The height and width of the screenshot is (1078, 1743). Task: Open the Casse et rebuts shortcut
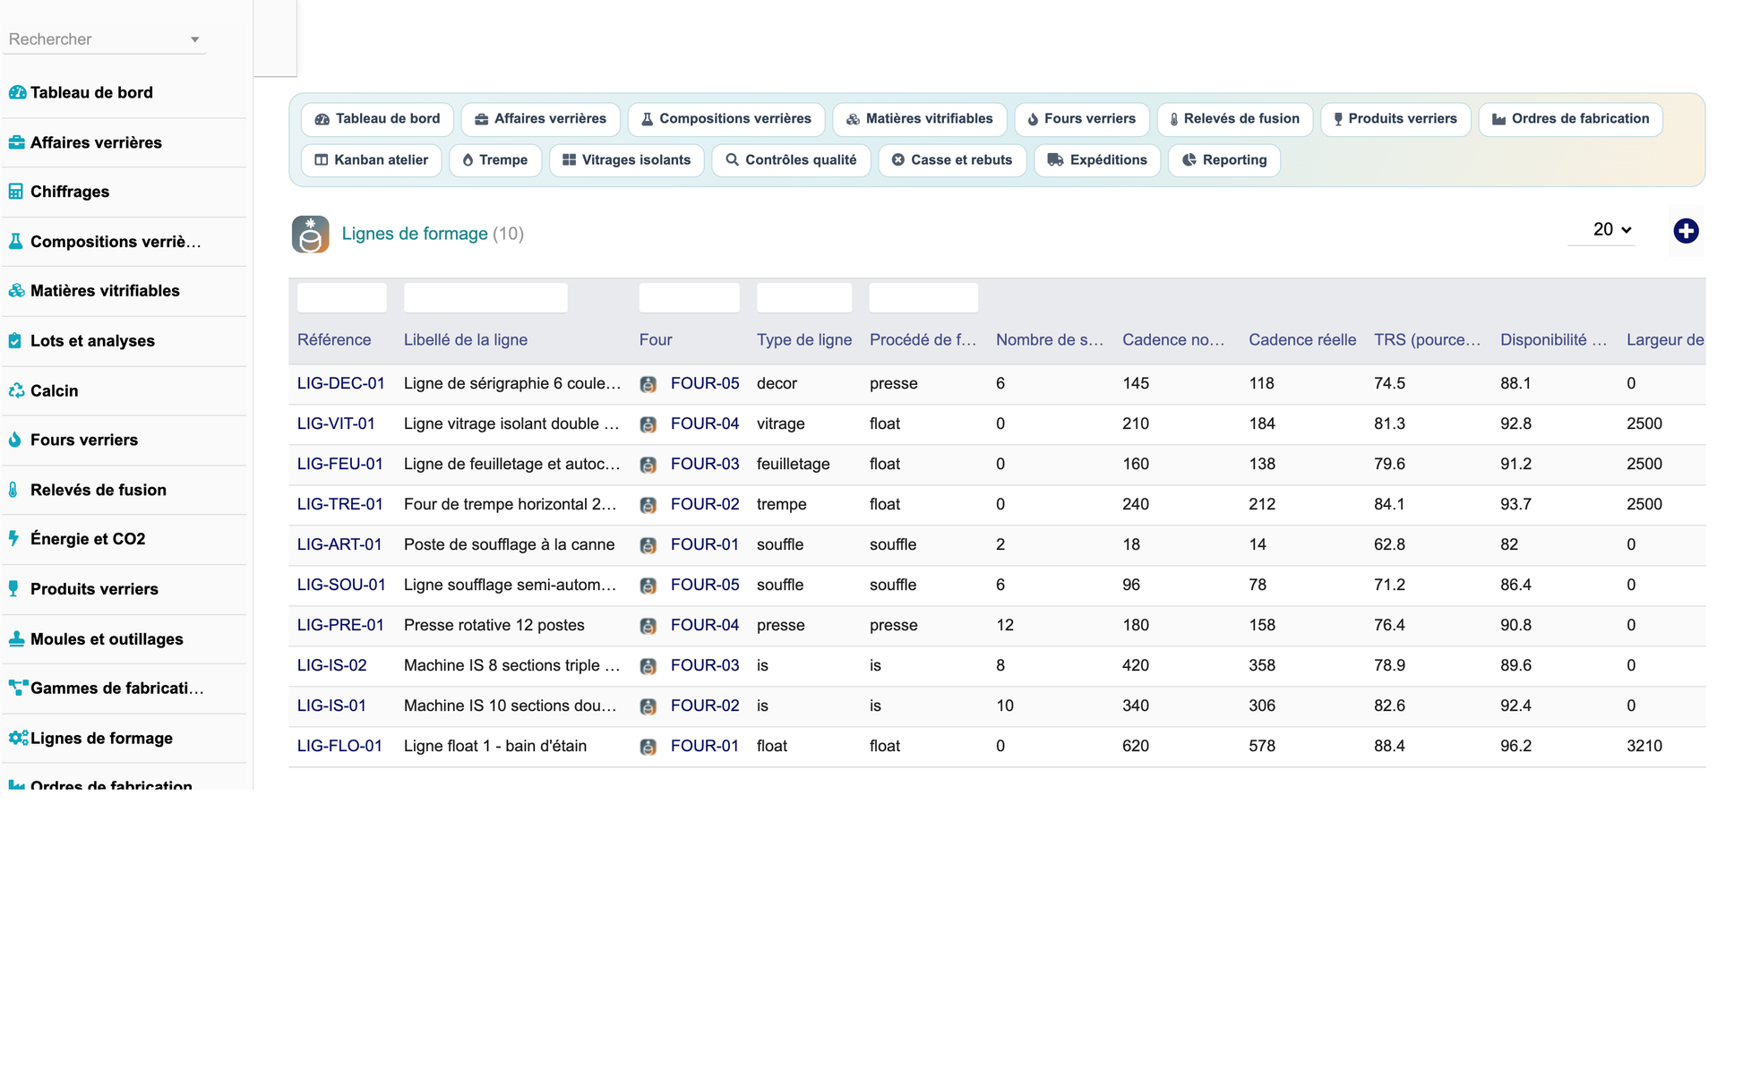pyautogui.click(x=952, y=160)
